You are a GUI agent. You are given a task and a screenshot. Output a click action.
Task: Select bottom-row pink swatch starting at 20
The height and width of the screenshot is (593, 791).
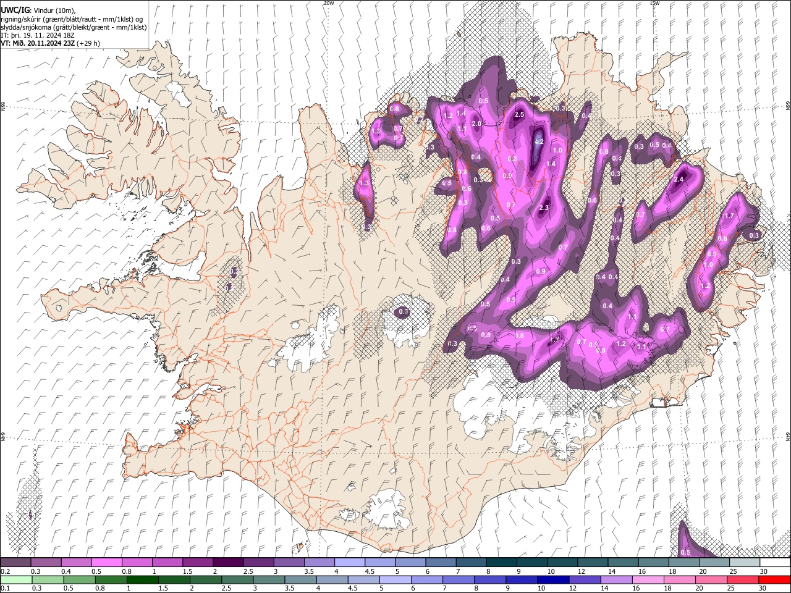(x=712, y=579)
